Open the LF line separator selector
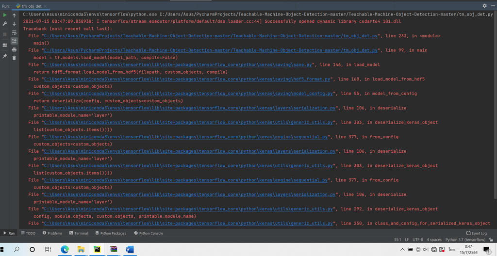Screen dimensions: 497x256 (x=407, y=240)
